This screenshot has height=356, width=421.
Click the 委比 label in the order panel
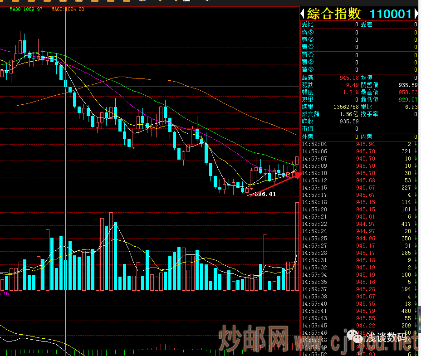tap(307, 24)
